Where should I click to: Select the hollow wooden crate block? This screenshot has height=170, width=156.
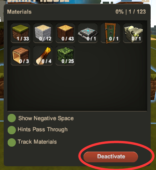tap(20, 56)
